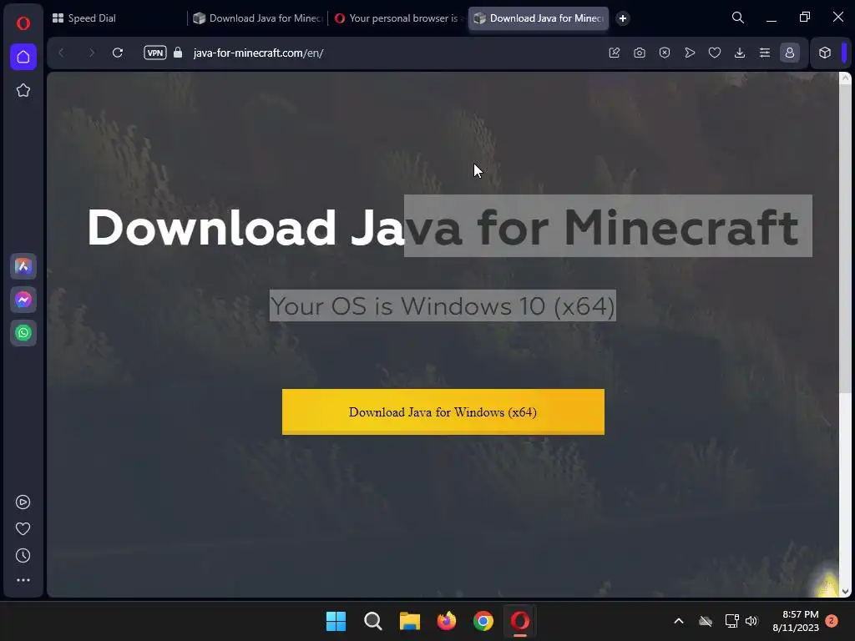The width and height of the screenshot is (855, 641).
Task: View site security lock info
Action: 178,53
